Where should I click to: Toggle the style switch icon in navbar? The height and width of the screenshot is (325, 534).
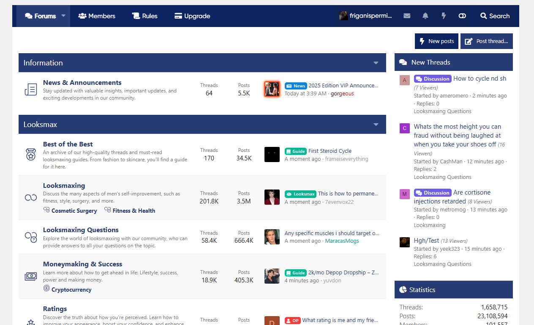pyautogui.click(x=462, y=16)
